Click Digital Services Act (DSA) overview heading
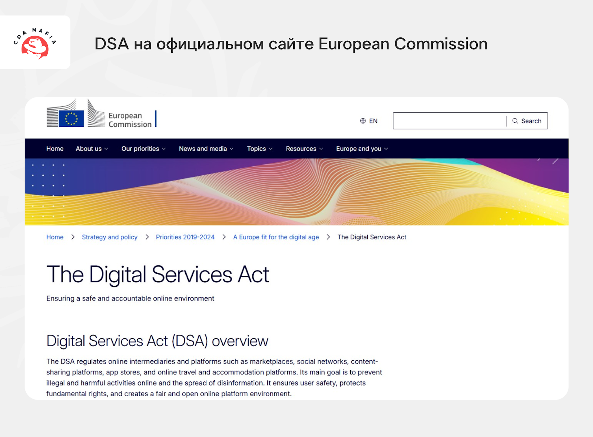 coord(157,341)
